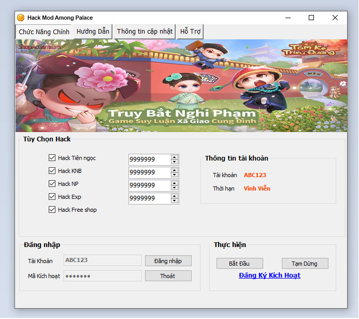This screenshot has width=359, height=319.
Task: Click the red ABC123 account name
Action: pyautogui.click(x=255, y=175)
